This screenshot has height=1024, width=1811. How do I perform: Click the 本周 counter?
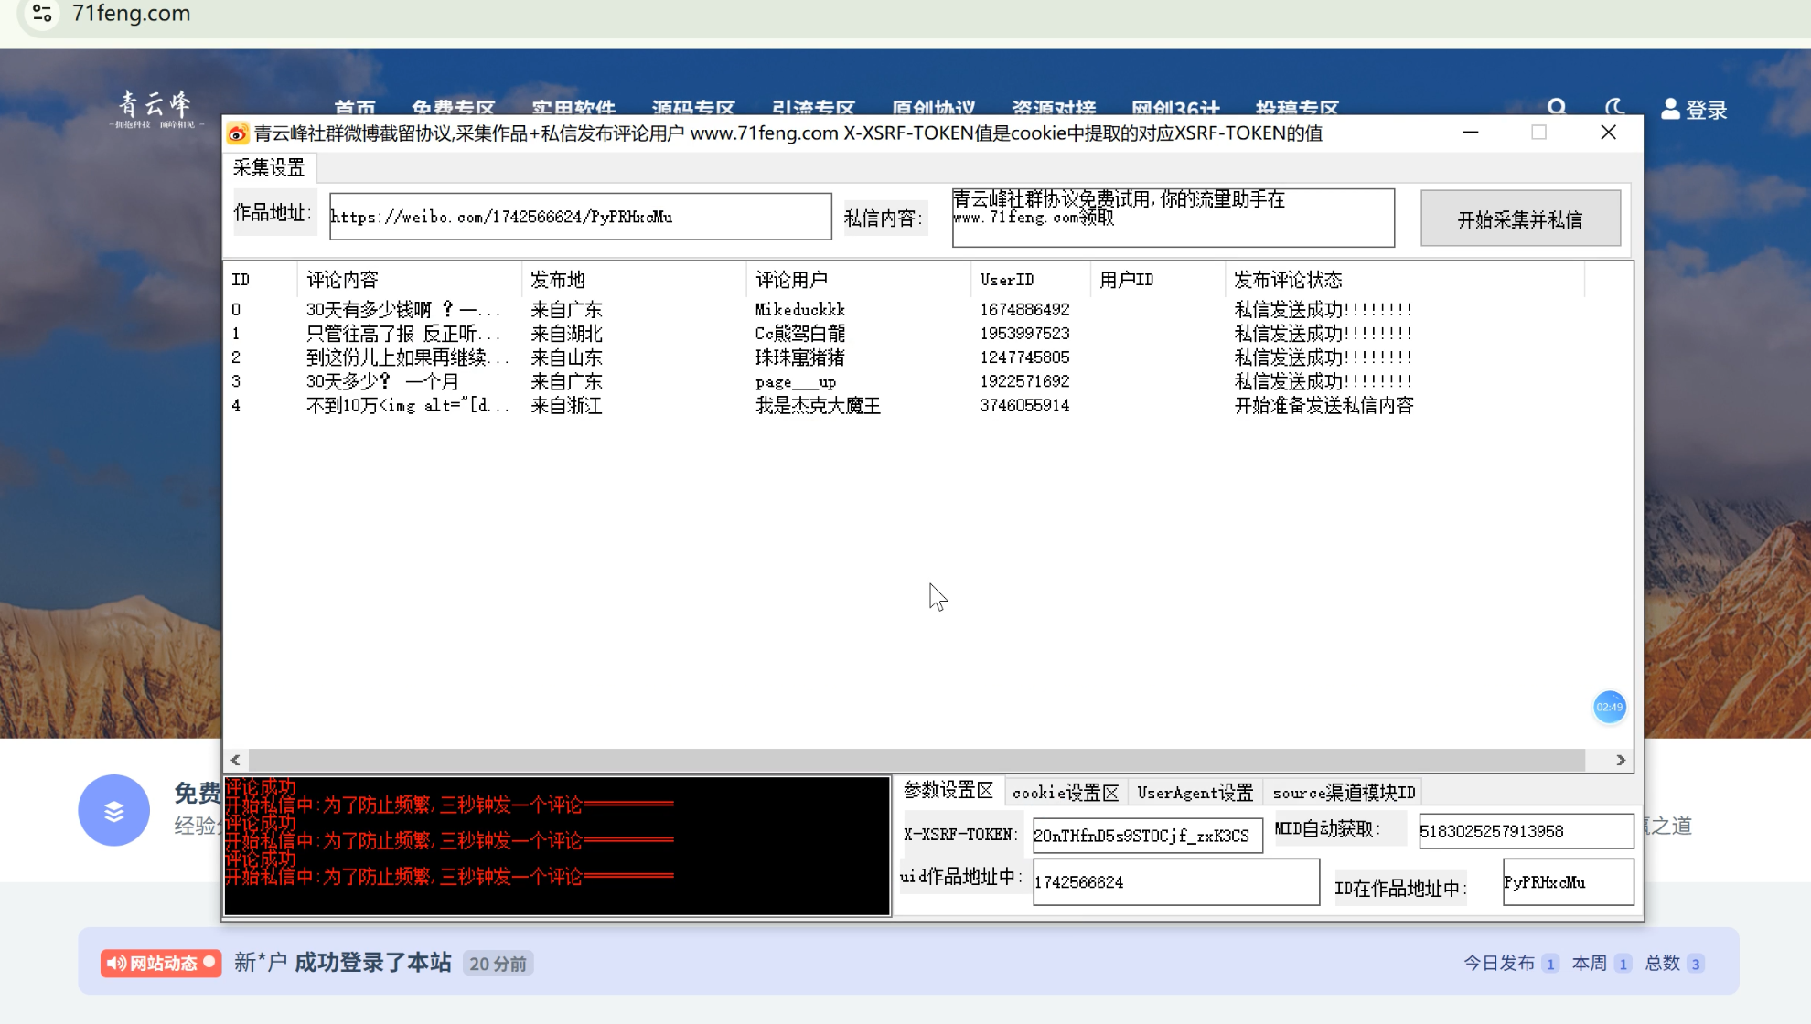(x=1601, y=963)
